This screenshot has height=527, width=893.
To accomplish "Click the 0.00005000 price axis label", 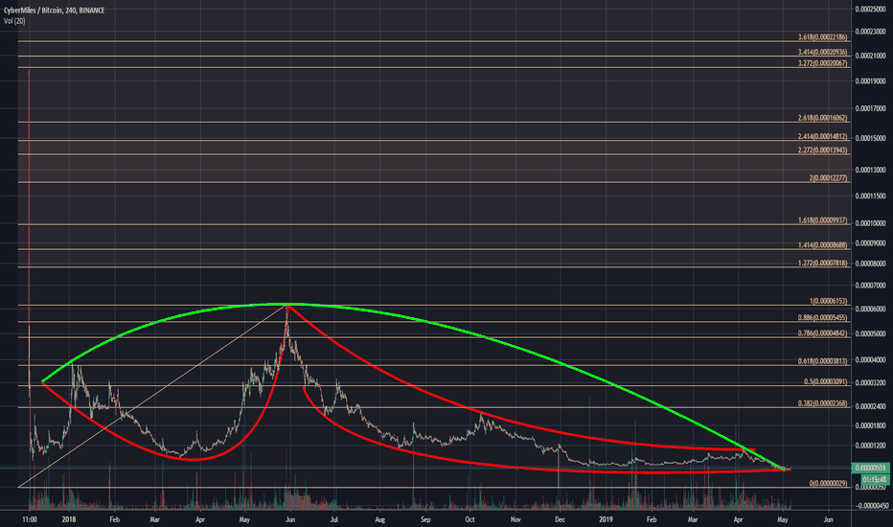I will 870,333.
